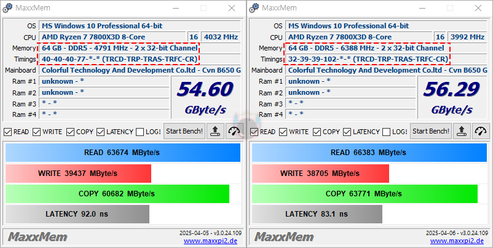Click the Mainboard field in right window
The width and height of the screenshot is (493, 248).
pos(386,70)
